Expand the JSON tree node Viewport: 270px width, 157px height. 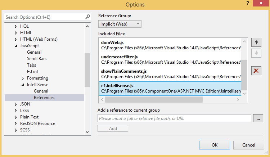coord(16,104)
